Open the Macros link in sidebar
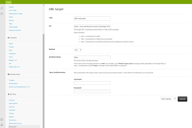 12,20
